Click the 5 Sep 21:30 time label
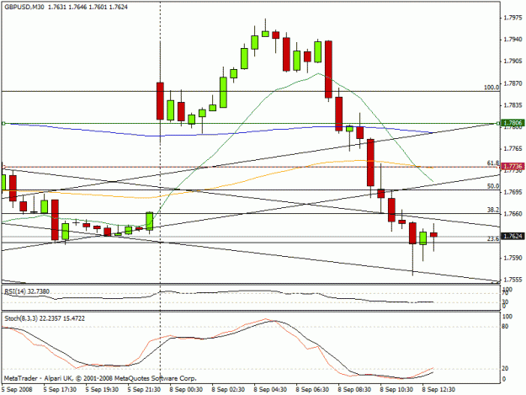 pyautogui.click(x=144, y=389)
